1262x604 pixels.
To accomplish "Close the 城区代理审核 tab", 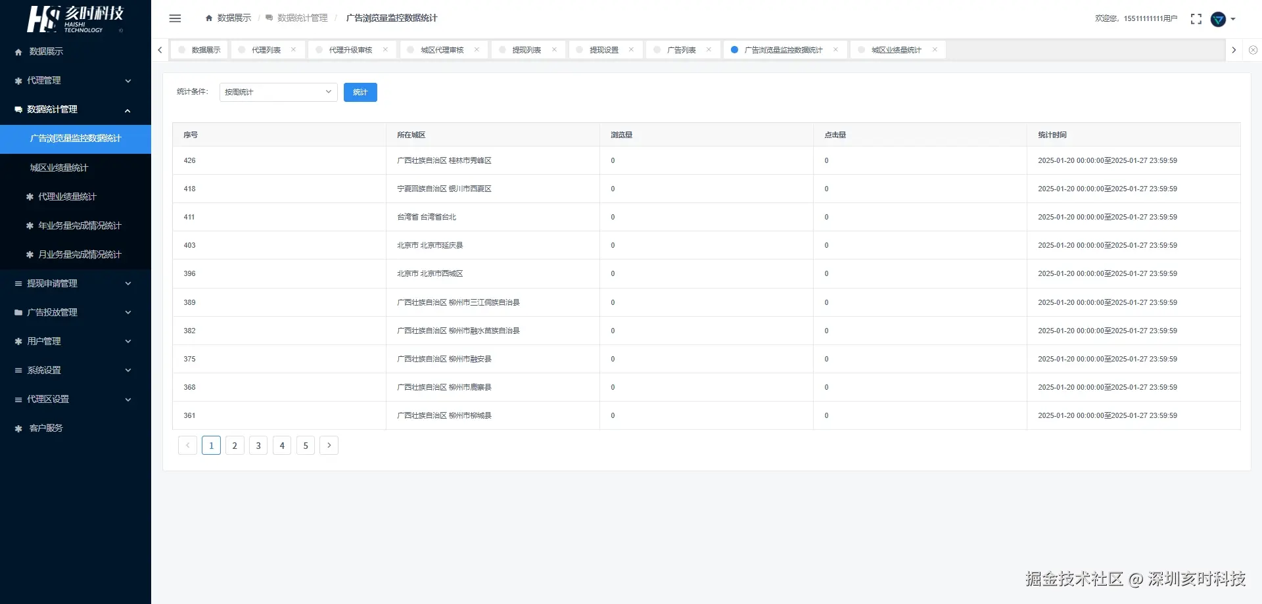I will pyautogui.click(x=477, y=50).
